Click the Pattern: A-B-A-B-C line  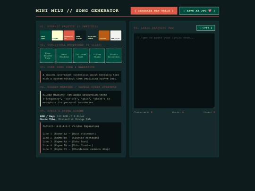(x=71, y=126)
